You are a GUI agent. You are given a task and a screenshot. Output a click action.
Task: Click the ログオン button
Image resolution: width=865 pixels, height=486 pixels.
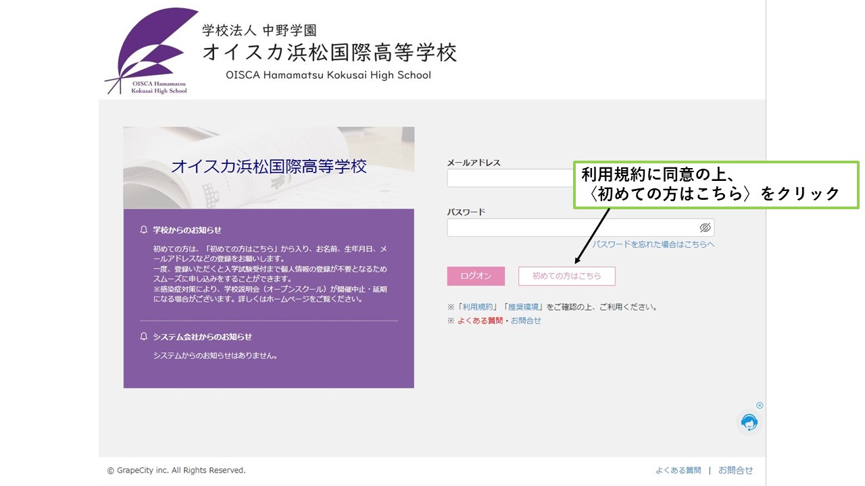[x=476, y=276]
